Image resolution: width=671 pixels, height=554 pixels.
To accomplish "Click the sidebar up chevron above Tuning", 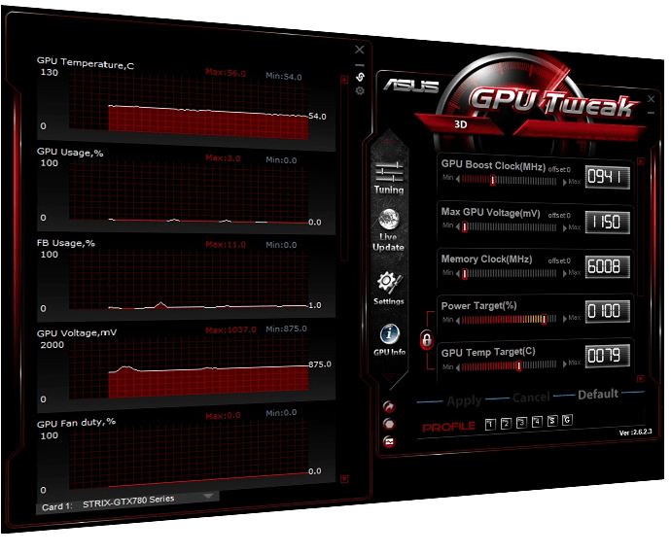I will point(389,140).
